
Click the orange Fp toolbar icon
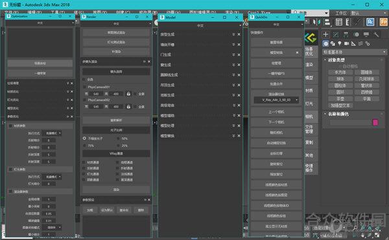tap(384, 22)
